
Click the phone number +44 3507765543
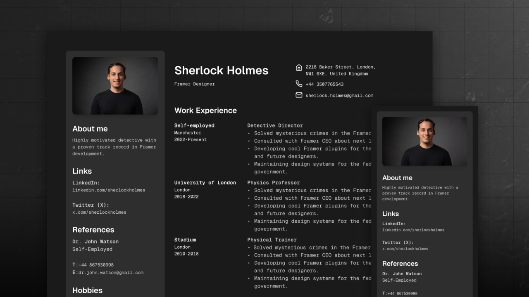click(324, 84)
